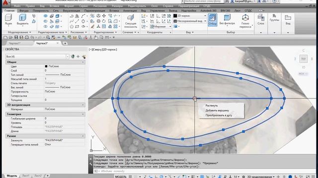Open the Правка menu

30,6
